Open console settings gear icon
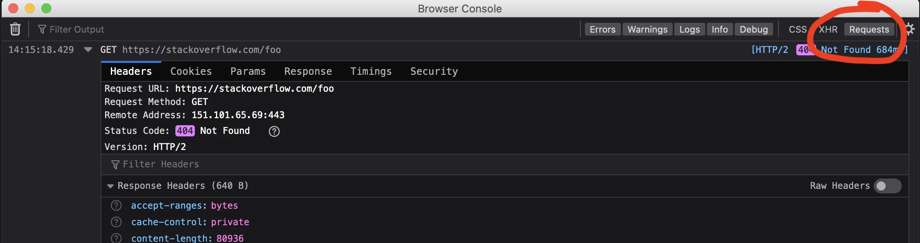 (x=910, y=29)
